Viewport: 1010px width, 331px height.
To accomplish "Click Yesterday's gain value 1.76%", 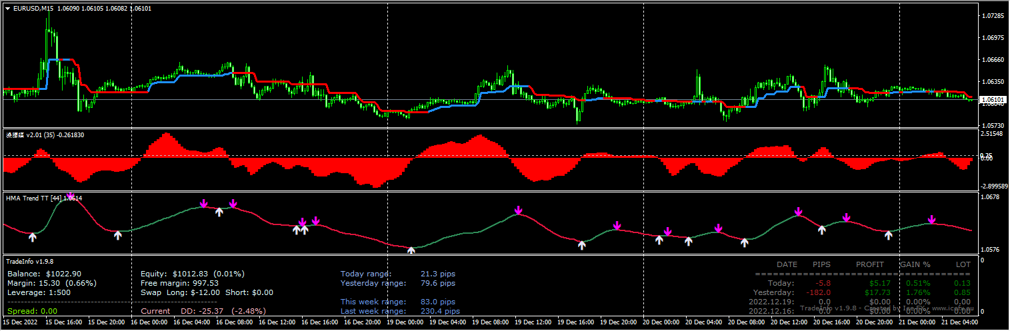I will click(x=917, y=292).
